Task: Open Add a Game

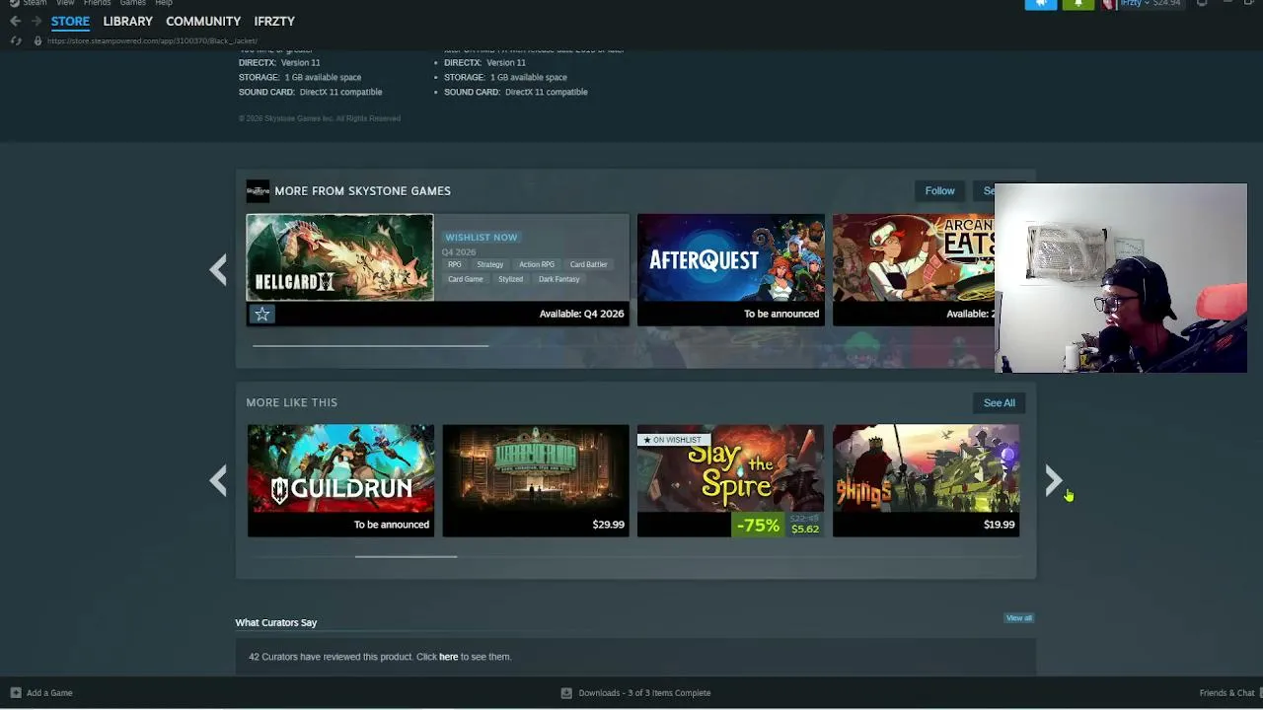Action: pos(41,692)
